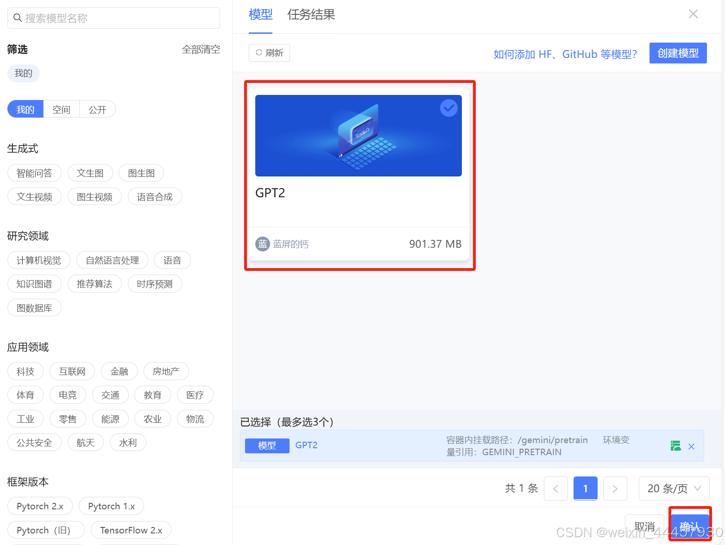Toggle the 知识图谱 filter tag
The width and height of the screenshot is (725, 545).
34,283
